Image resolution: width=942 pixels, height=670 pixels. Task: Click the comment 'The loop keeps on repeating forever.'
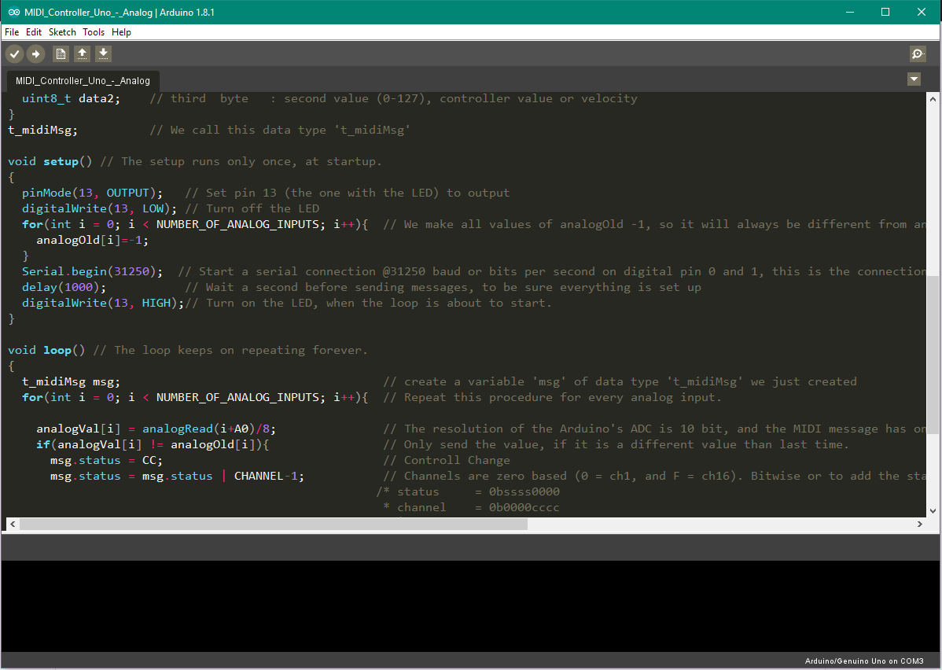[x=241, y=350]
